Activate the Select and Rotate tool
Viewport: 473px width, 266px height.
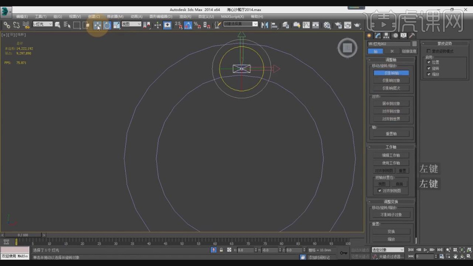pos(107,25)
